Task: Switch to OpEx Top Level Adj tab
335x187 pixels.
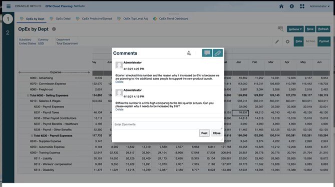Action: (133, 19)
